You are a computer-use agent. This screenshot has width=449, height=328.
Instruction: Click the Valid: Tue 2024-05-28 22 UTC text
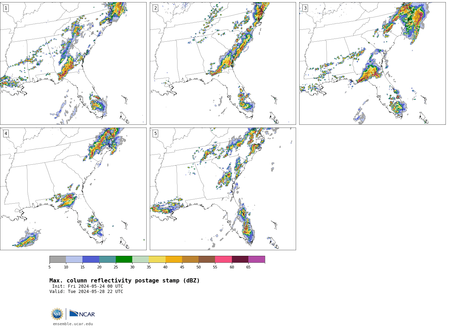[x=86, y=292]
